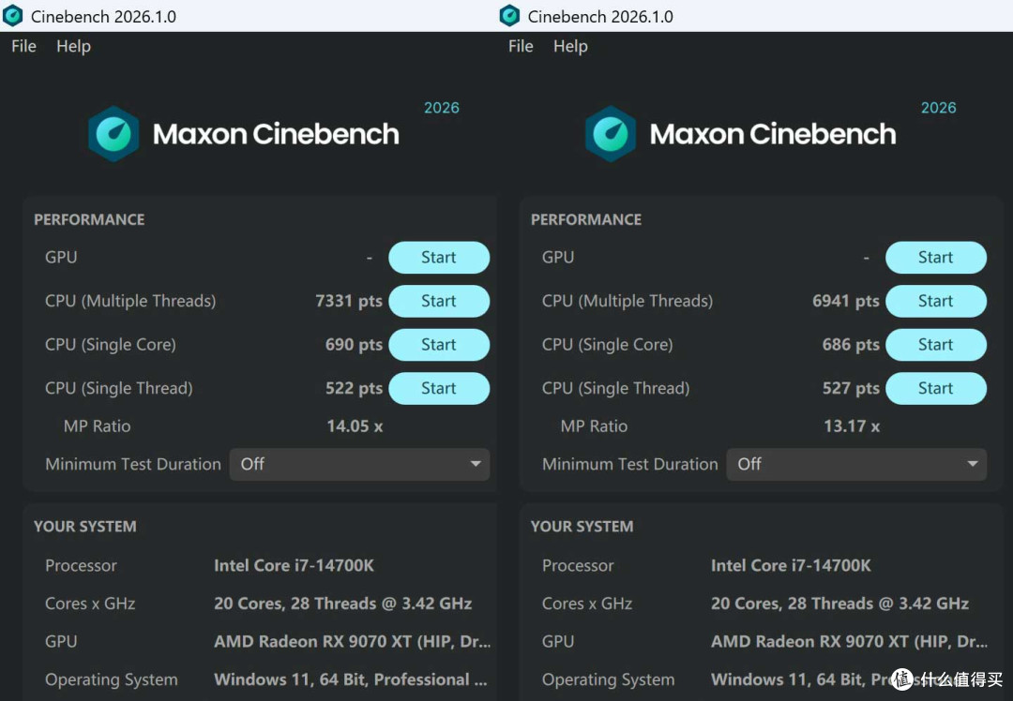Start GPU test in left window
This screenshot has width=1013, height=701.
click(x=439, y=258)
